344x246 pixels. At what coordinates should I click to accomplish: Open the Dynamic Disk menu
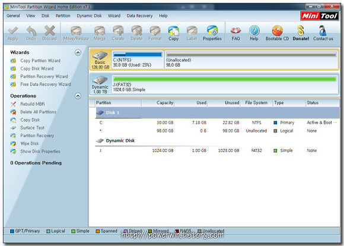point(89,16)
